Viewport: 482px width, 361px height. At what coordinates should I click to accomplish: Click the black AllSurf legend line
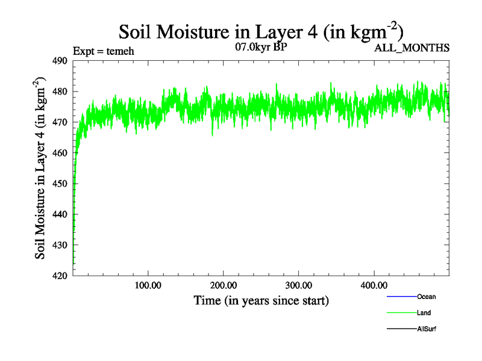pos(401,329)
